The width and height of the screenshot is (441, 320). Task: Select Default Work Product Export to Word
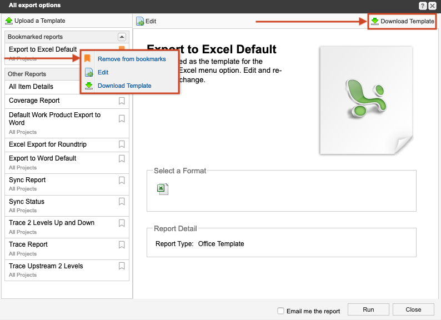click(x=67, y=123)
